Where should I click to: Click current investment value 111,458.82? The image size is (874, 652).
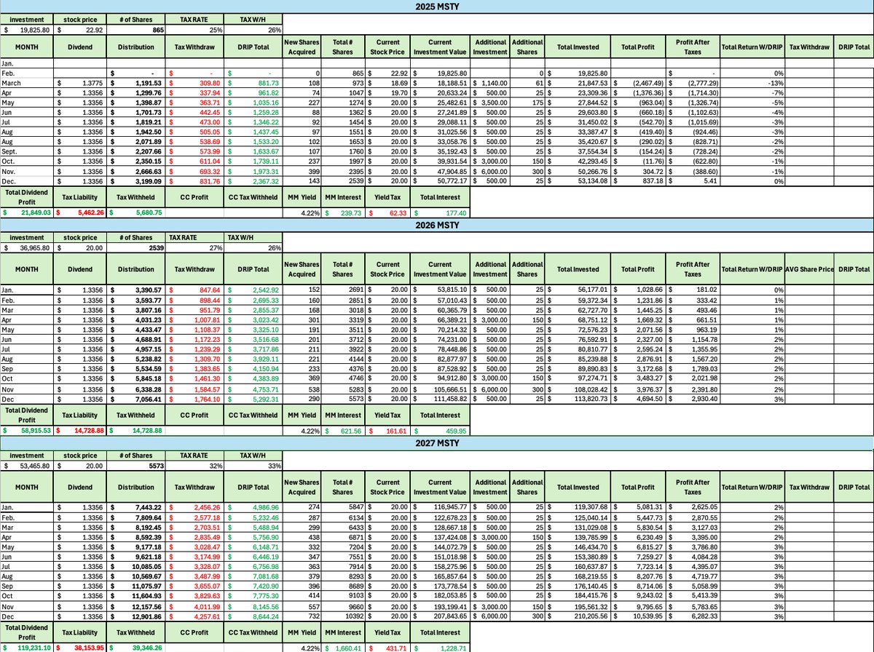(441, 399)
